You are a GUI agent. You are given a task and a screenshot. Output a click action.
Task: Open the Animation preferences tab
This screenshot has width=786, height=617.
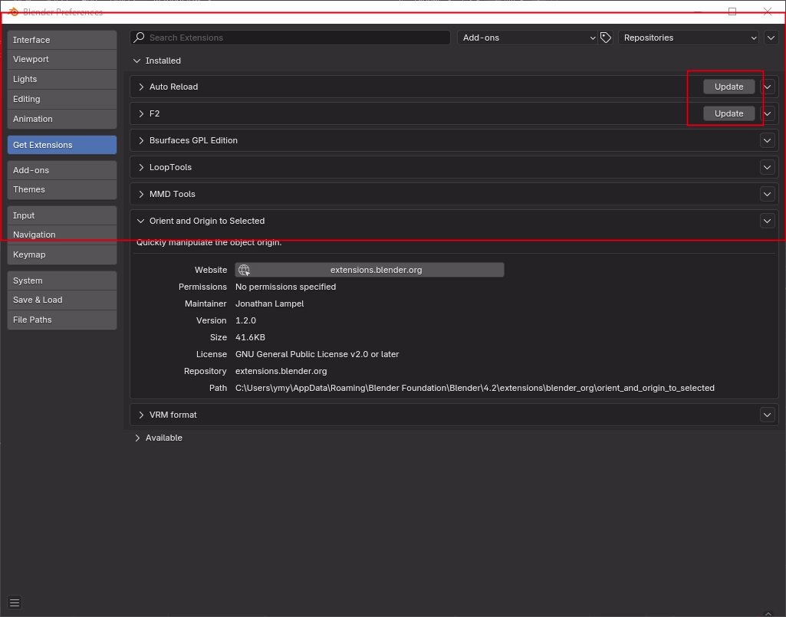click(x=62, y=120)
